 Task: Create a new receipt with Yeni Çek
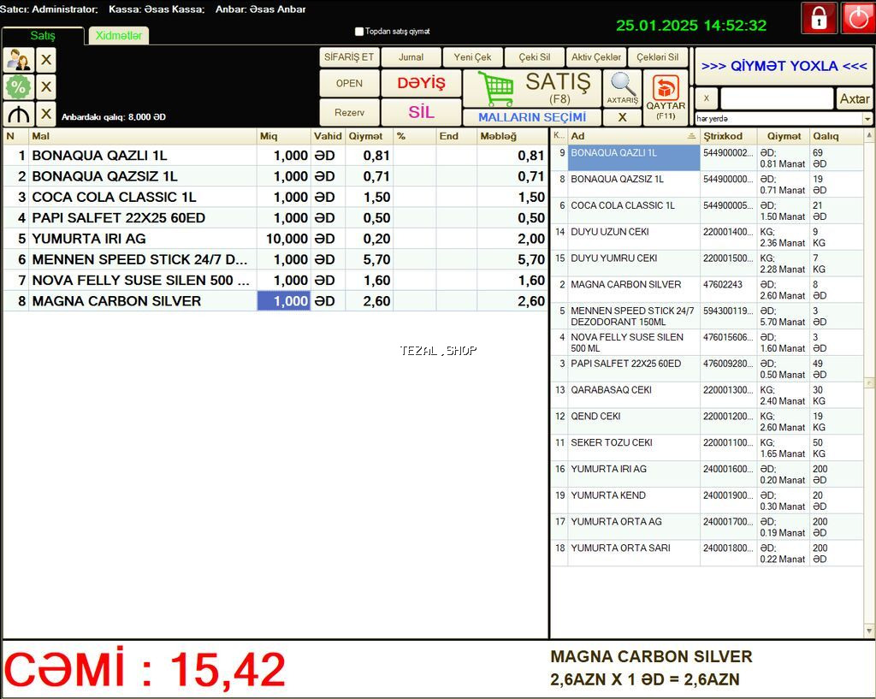tap(472, 57)
